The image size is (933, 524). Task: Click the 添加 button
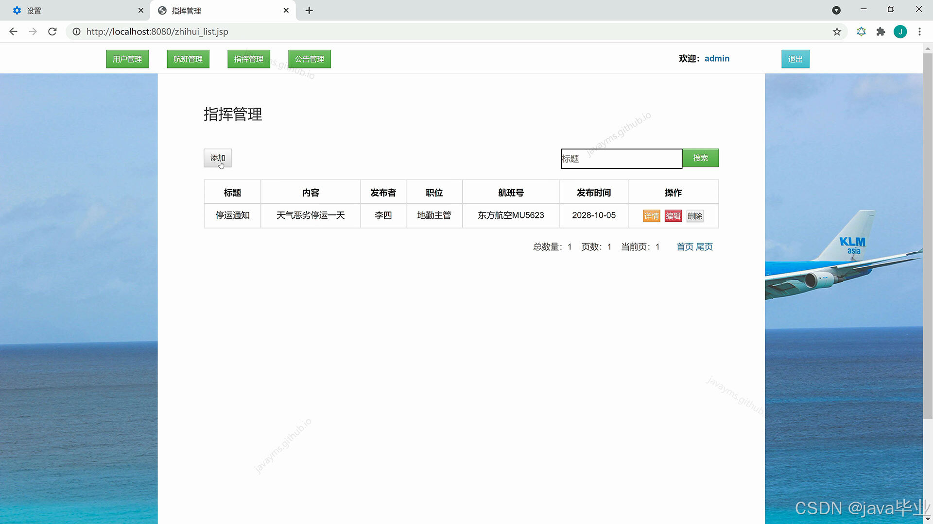pyautogui.click(x=218, y=158)
